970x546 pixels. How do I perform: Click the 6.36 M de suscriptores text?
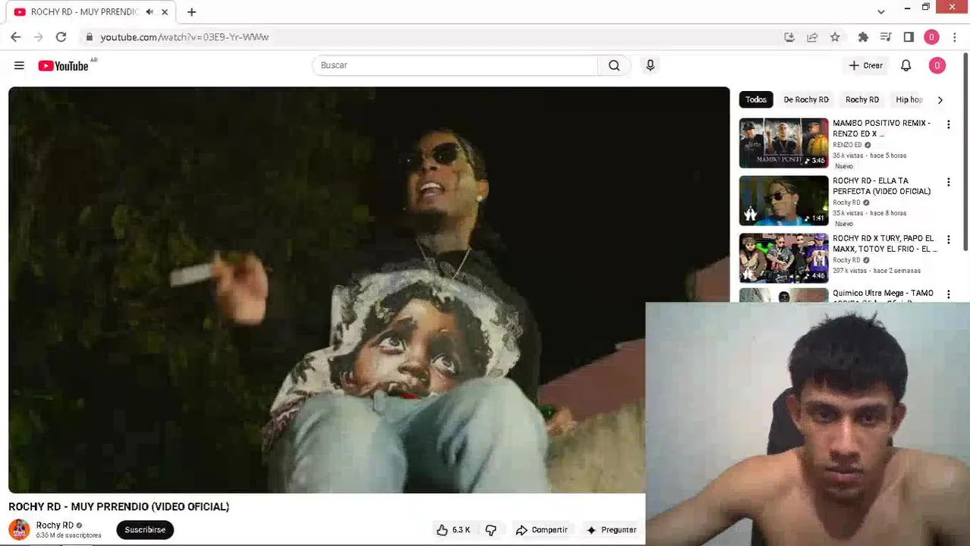point(68,535)
